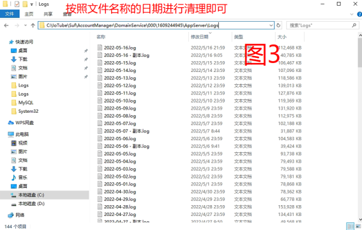This screenshot has width=362, height=230.
Task: Select 快速访问 in navigation pane
Action: pos(24,42)
